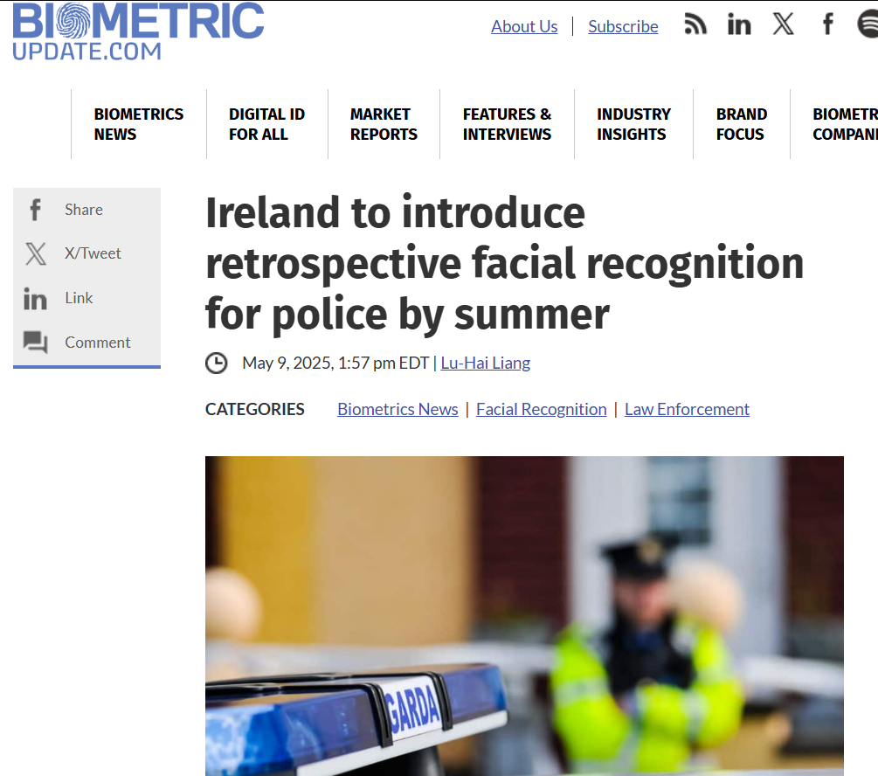Image resolution: width=878 pixels, height=776 pixels.
Task: Open the X profile icon in header
Action: (x=784, y=24)
